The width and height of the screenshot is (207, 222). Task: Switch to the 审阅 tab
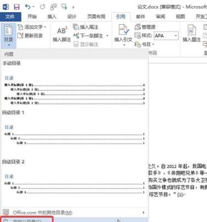[160, 17]
